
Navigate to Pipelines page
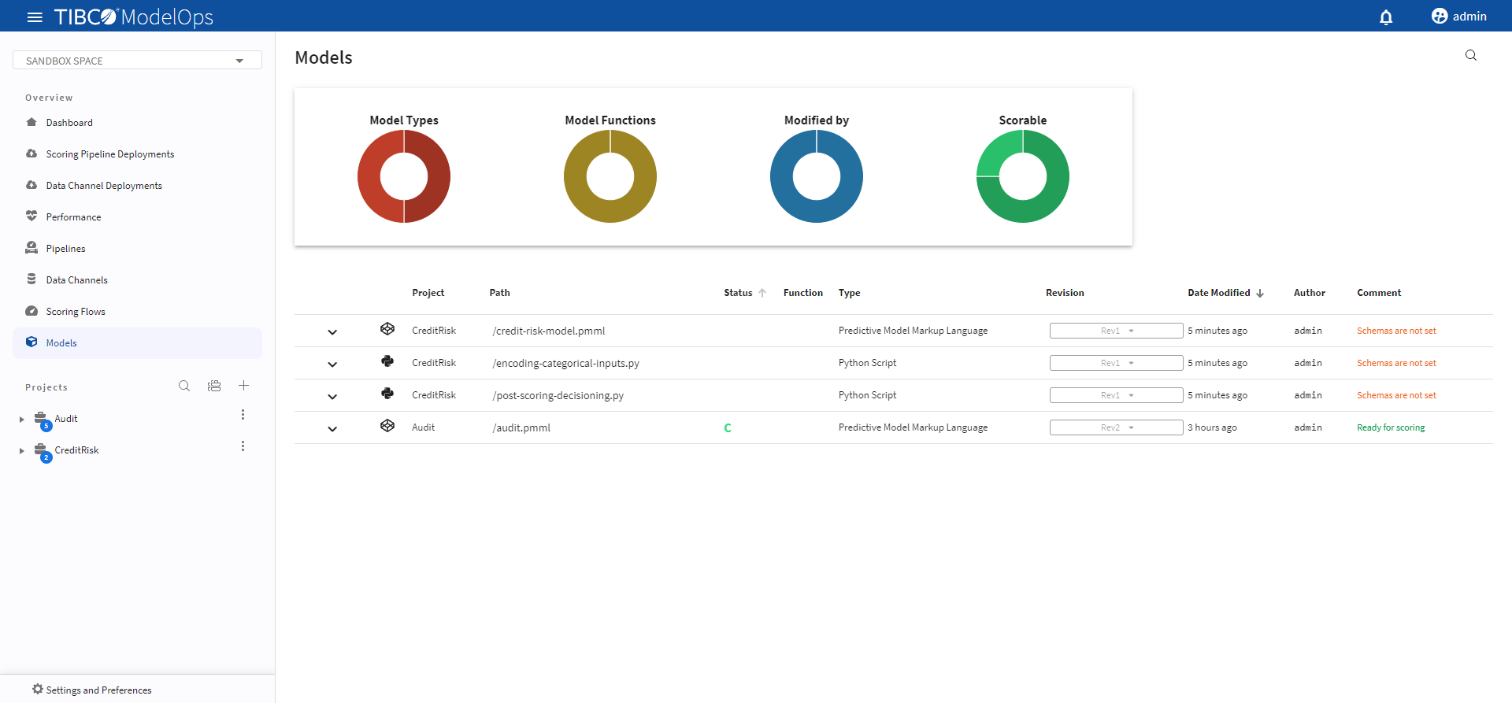pos(65,249)
